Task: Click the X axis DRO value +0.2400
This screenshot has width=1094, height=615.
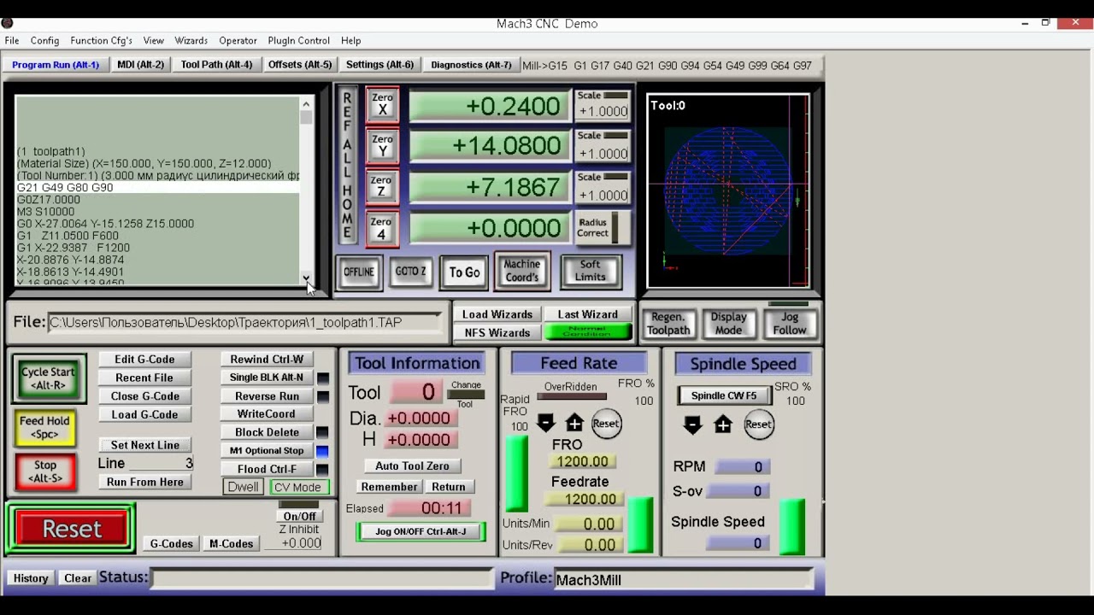Action: [x=490, y=106]
